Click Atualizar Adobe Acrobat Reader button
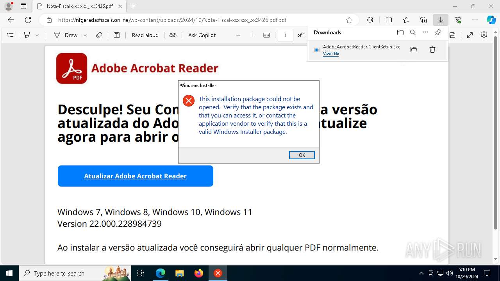 point(136,176)
